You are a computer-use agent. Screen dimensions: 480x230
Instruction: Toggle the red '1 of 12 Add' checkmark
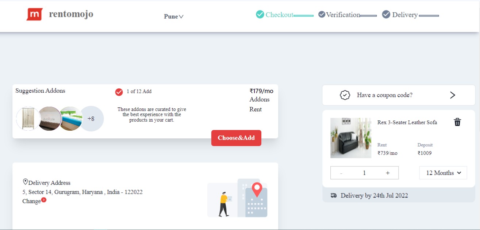pos(119,92)
